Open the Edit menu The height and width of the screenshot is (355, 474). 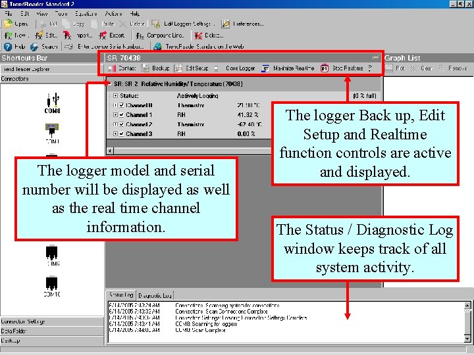[24, 14]
